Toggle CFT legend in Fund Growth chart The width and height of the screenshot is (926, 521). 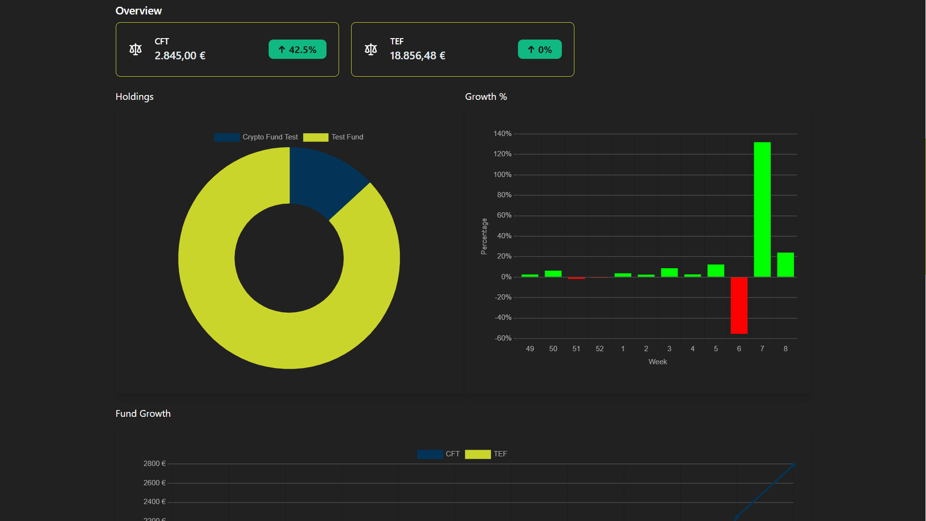452,454
